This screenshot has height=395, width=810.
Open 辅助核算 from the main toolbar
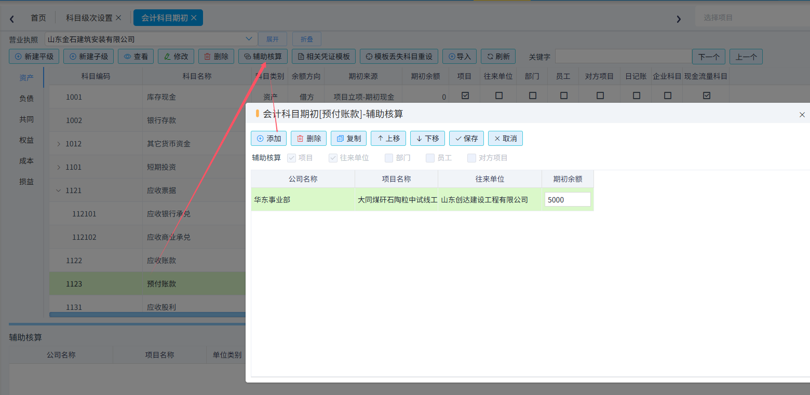tap(263, 57)
